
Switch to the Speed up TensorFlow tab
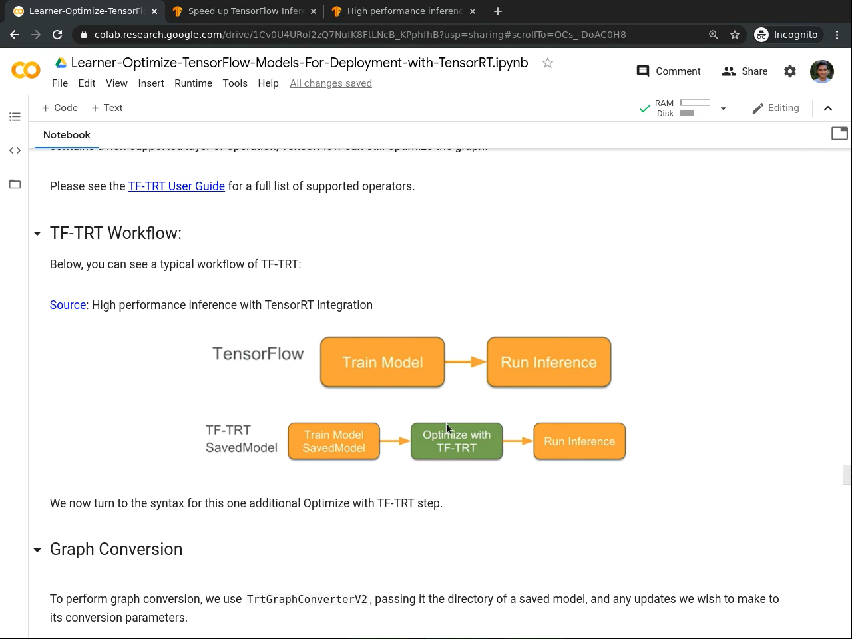(x=244, y=11)
